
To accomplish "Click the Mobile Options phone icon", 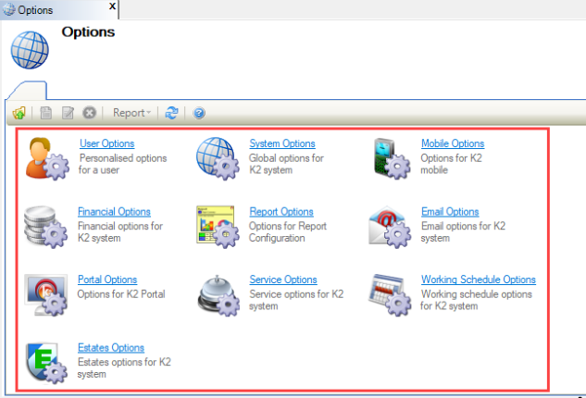I will (390, 158).
